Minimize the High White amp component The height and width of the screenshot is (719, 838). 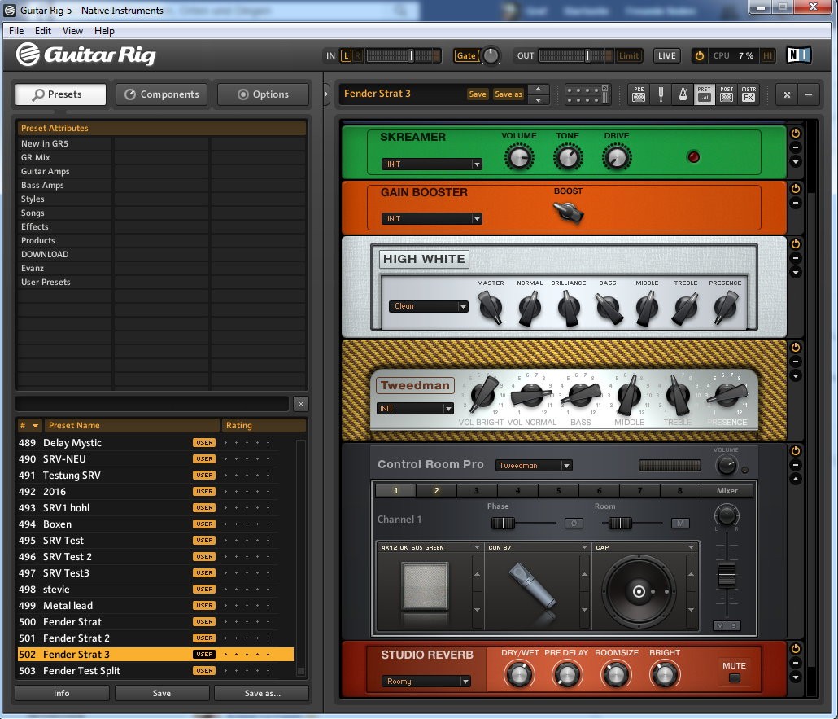click(x=795, y=258)
